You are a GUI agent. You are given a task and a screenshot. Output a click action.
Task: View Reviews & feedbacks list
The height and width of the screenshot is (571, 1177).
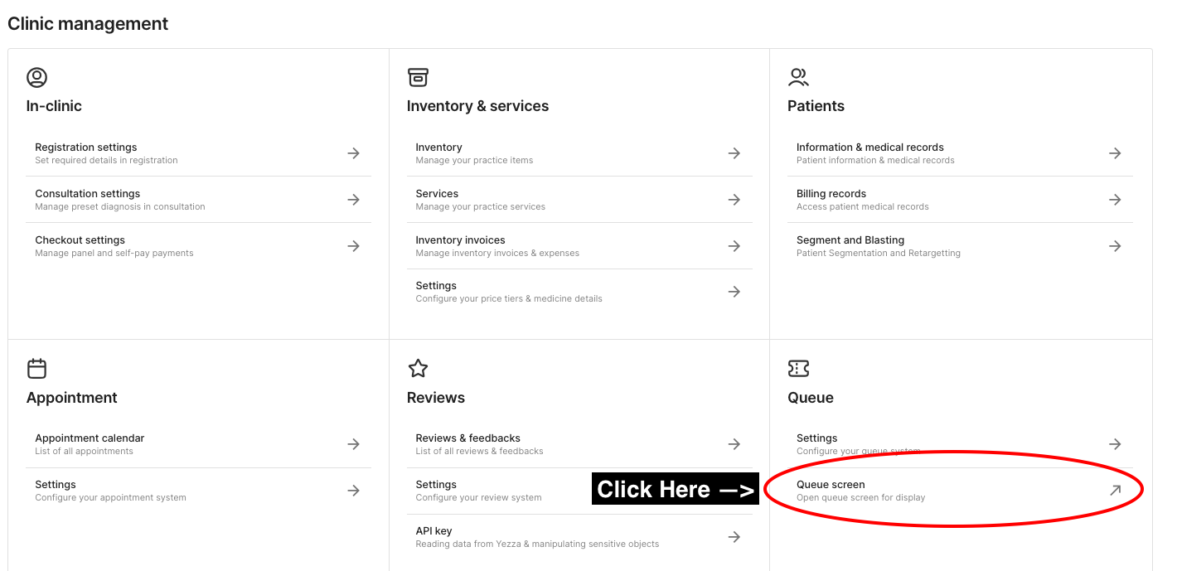pyautogui.click(x=468, y=443)
